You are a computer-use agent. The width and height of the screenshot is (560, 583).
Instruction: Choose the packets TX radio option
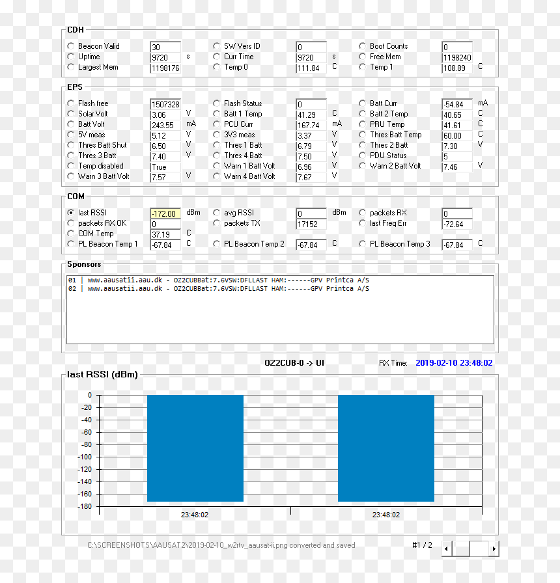pyautogui.click(x=217, y=223)
